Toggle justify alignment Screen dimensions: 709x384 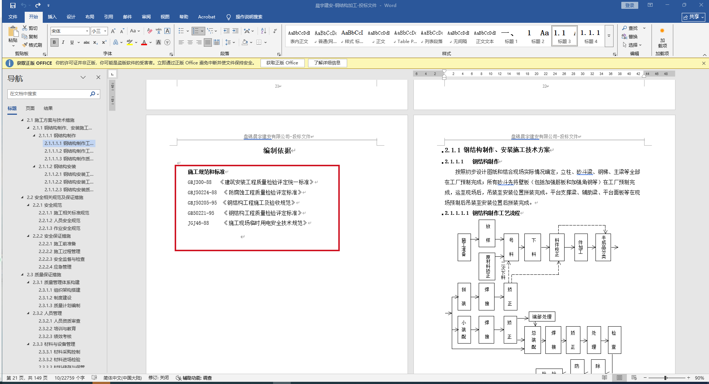(208, 42)
